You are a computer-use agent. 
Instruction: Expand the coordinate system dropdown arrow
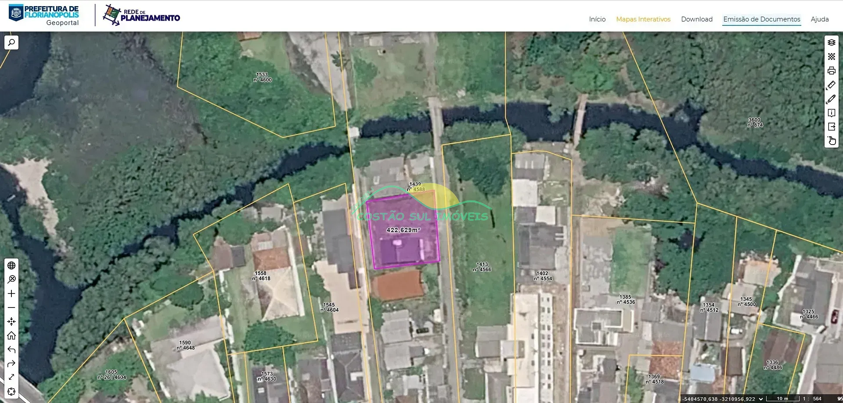click(761, 399)
